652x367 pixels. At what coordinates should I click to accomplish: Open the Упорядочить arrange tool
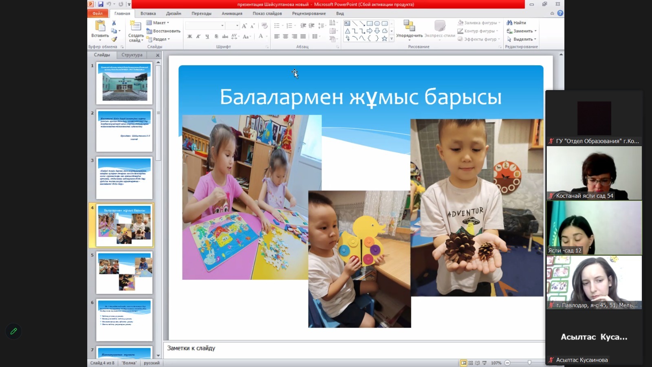(x=409, y=29)
